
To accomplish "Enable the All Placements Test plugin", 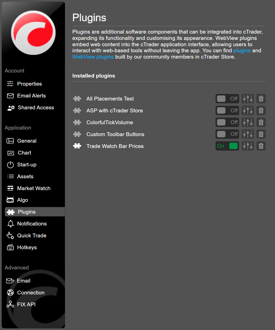I will click(x=227, y=98).
